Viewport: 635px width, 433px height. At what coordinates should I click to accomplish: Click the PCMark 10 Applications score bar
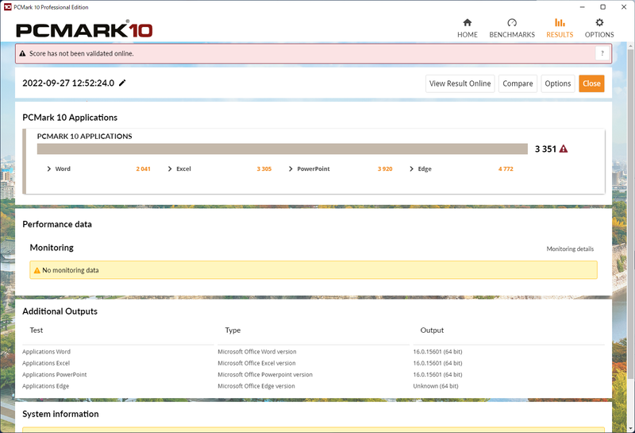click(x=283, y=149)
